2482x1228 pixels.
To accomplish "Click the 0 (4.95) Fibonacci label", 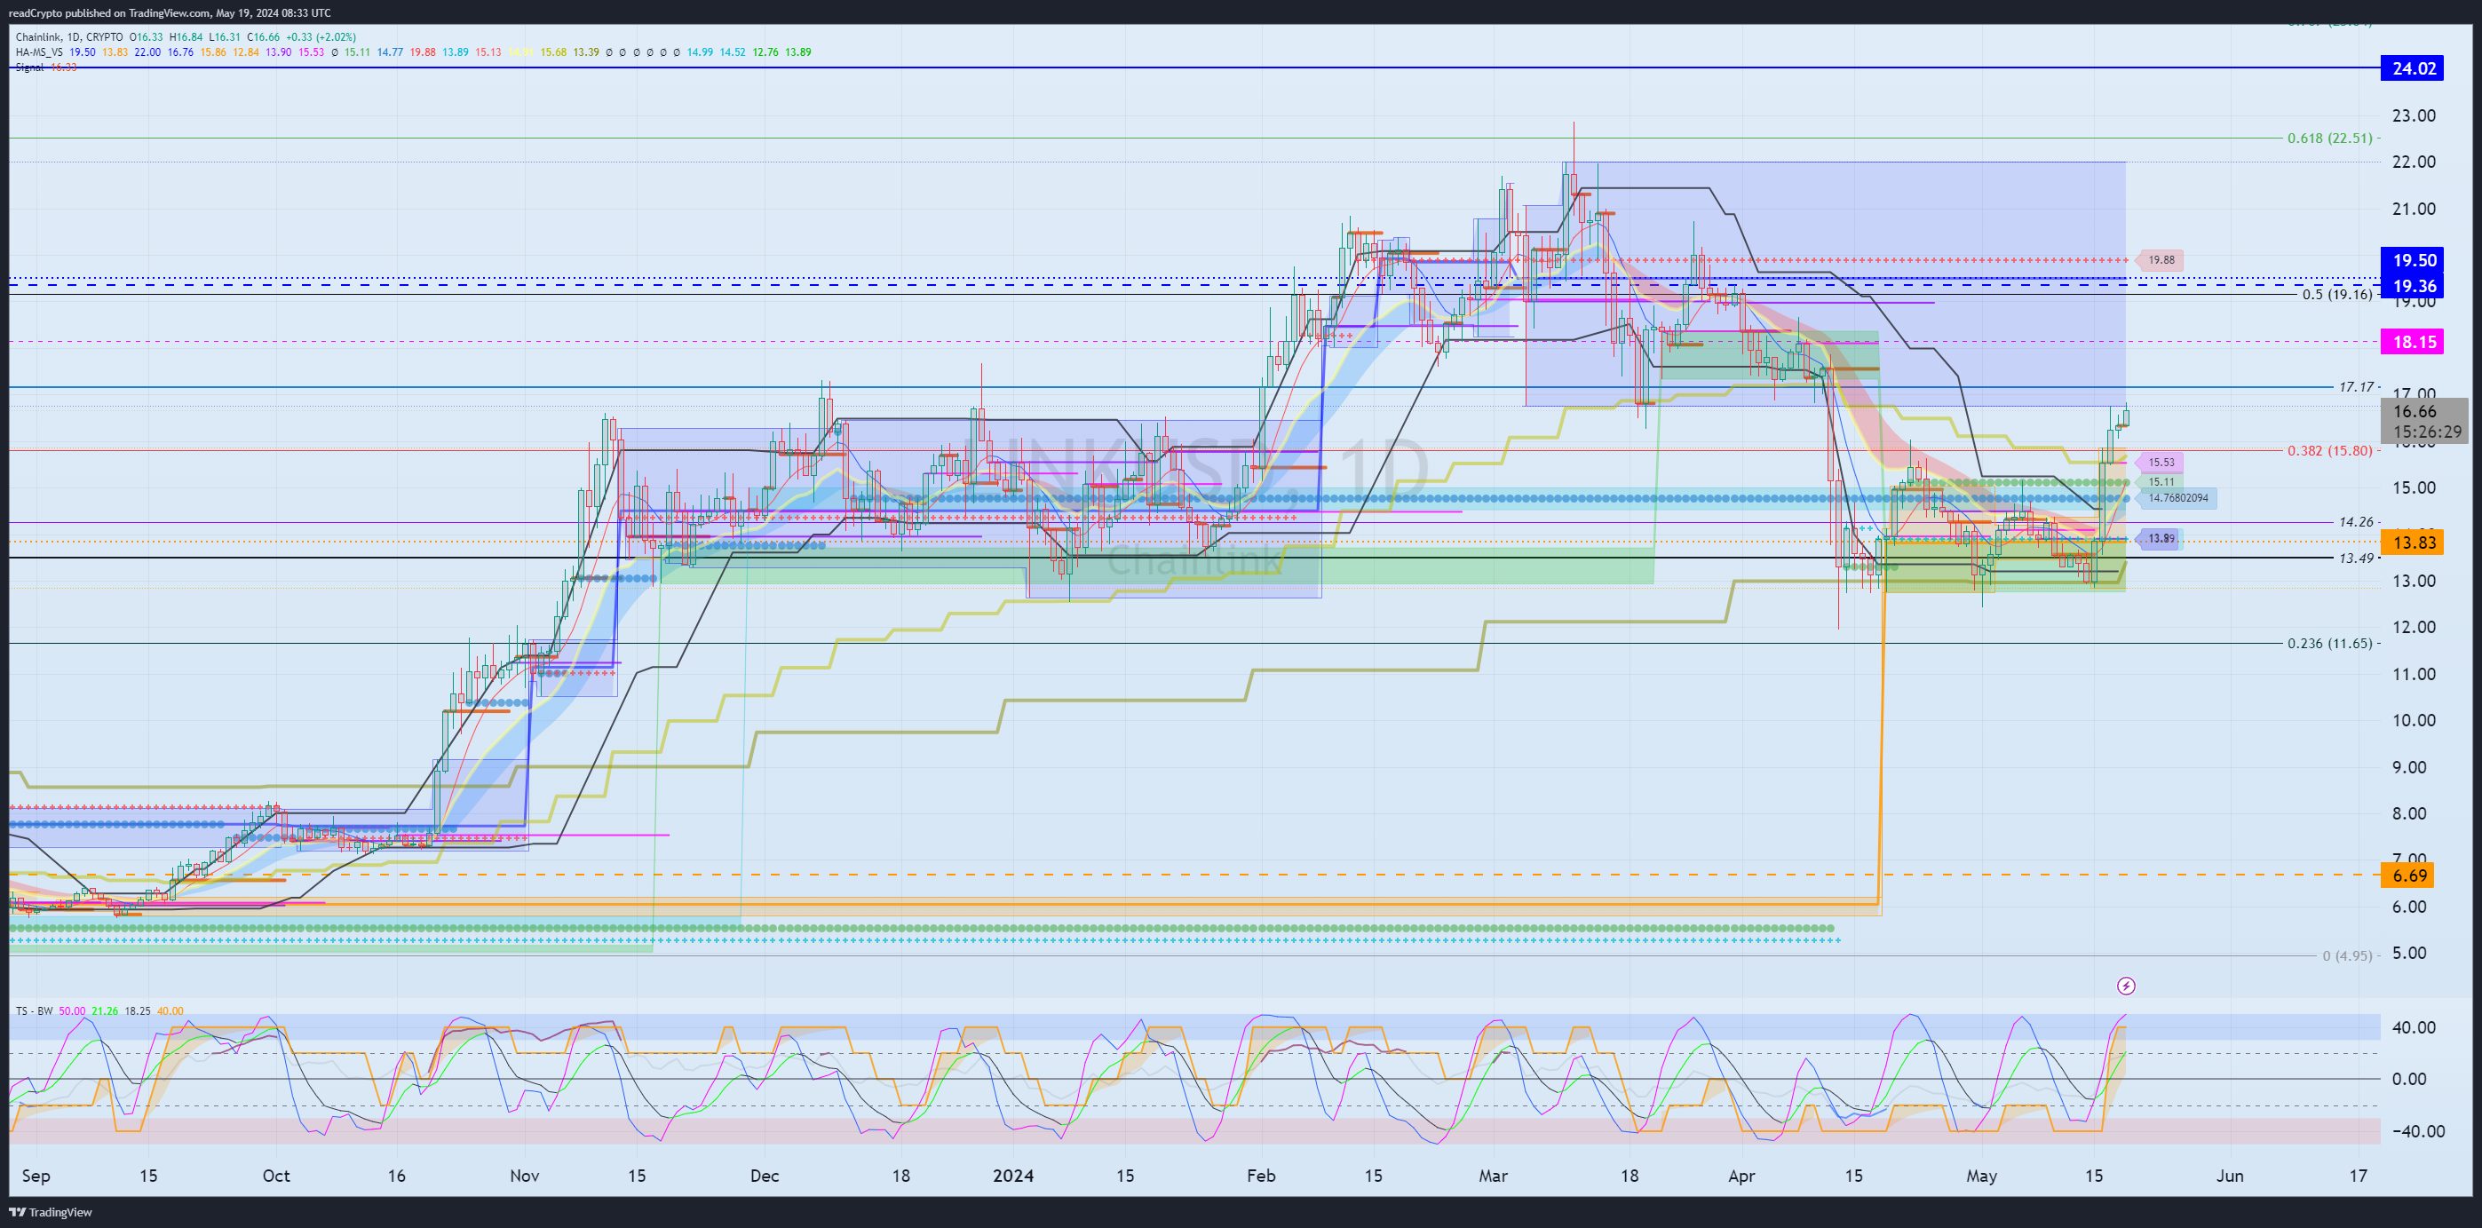I will click(2347, 955).
